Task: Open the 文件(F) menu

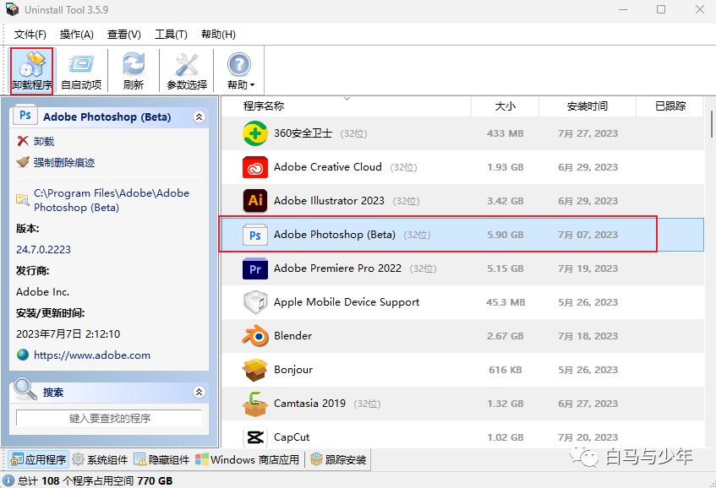Action: pos(30,35)
